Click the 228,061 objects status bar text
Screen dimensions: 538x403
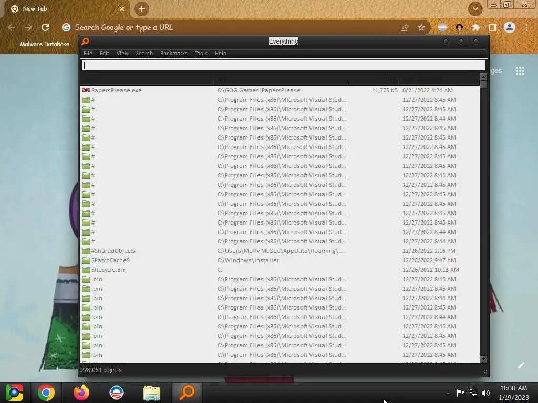coord(101,370)
